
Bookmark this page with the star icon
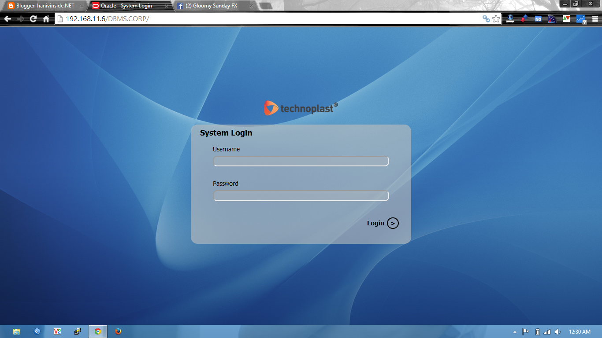[496, 19]
